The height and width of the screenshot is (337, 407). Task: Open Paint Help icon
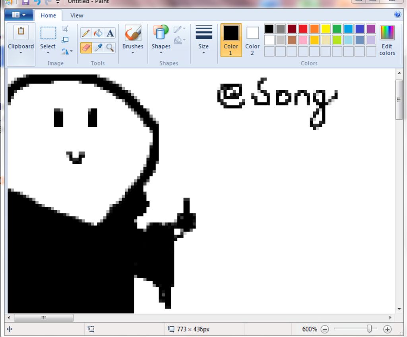[397, 15]
